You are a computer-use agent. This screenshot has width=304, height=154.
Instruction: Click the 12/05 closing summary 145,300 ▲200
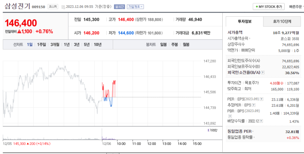point(32,144)
